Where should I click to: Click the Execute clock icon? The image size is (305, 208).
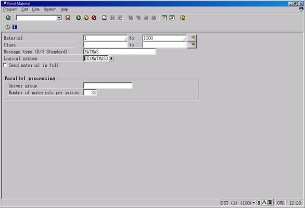pos(8,27)
